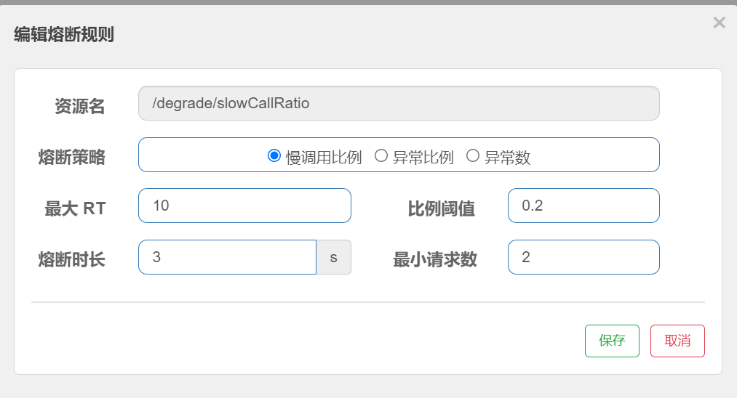Click the 慢调用比例 label text
The width and height of the screenshot is (737, 398).
324,157
